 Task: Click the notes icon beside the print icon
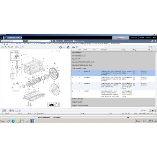(77, 47)
